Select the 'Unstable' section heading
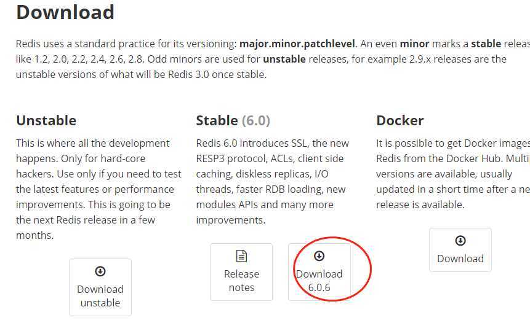The image size is (530, 323). pyautogui.click(x=46, y=120)
